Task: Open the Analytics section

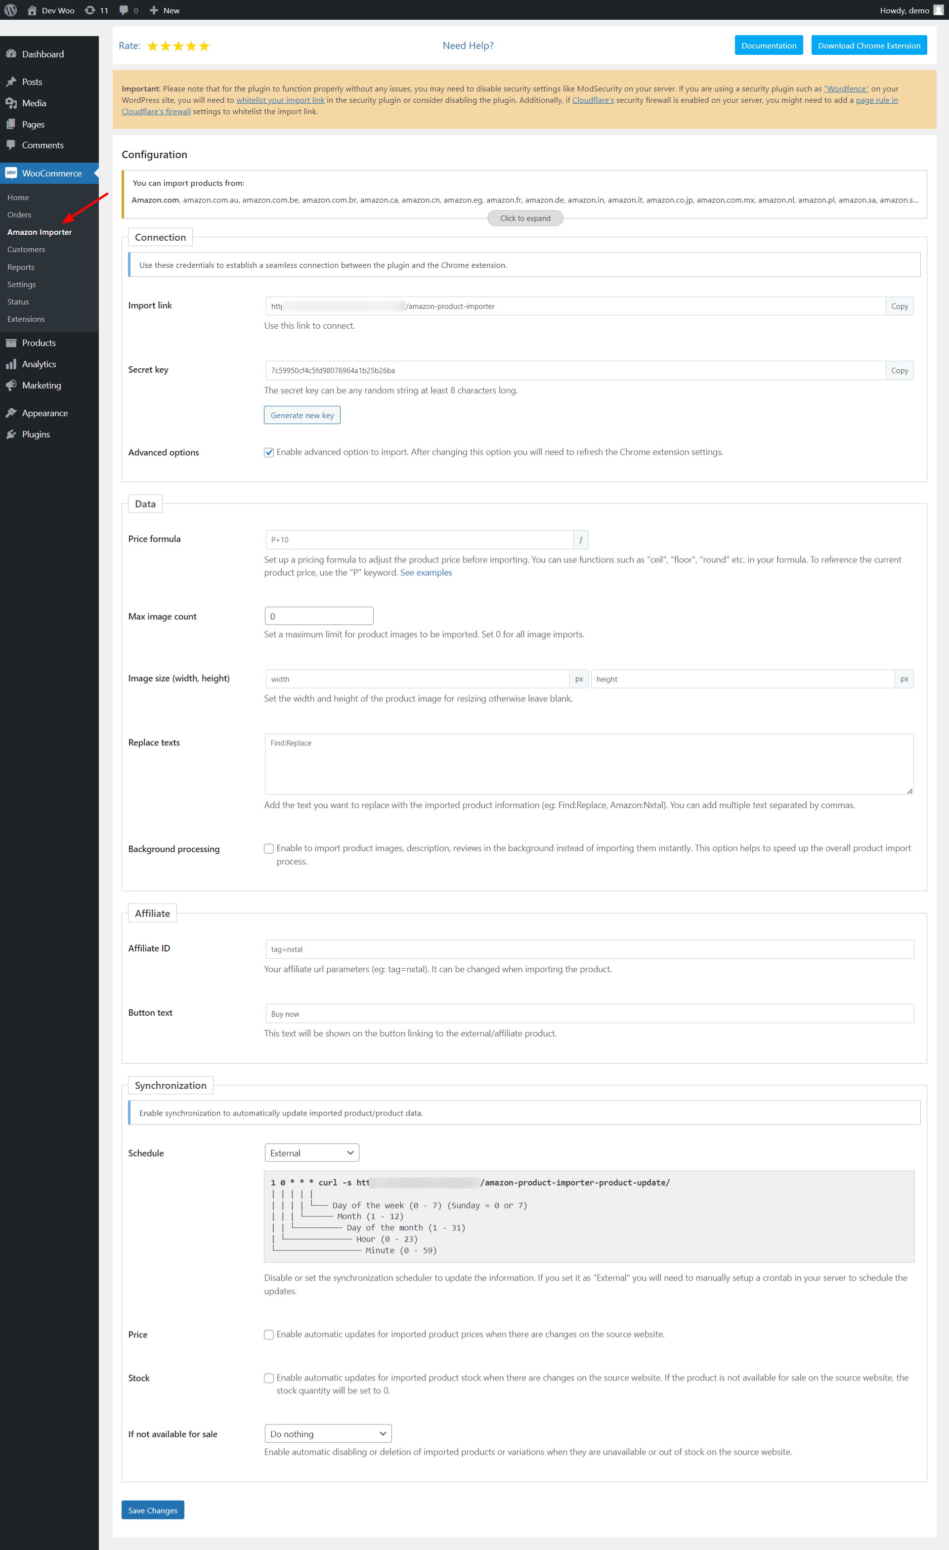Action: coord(39,364)
